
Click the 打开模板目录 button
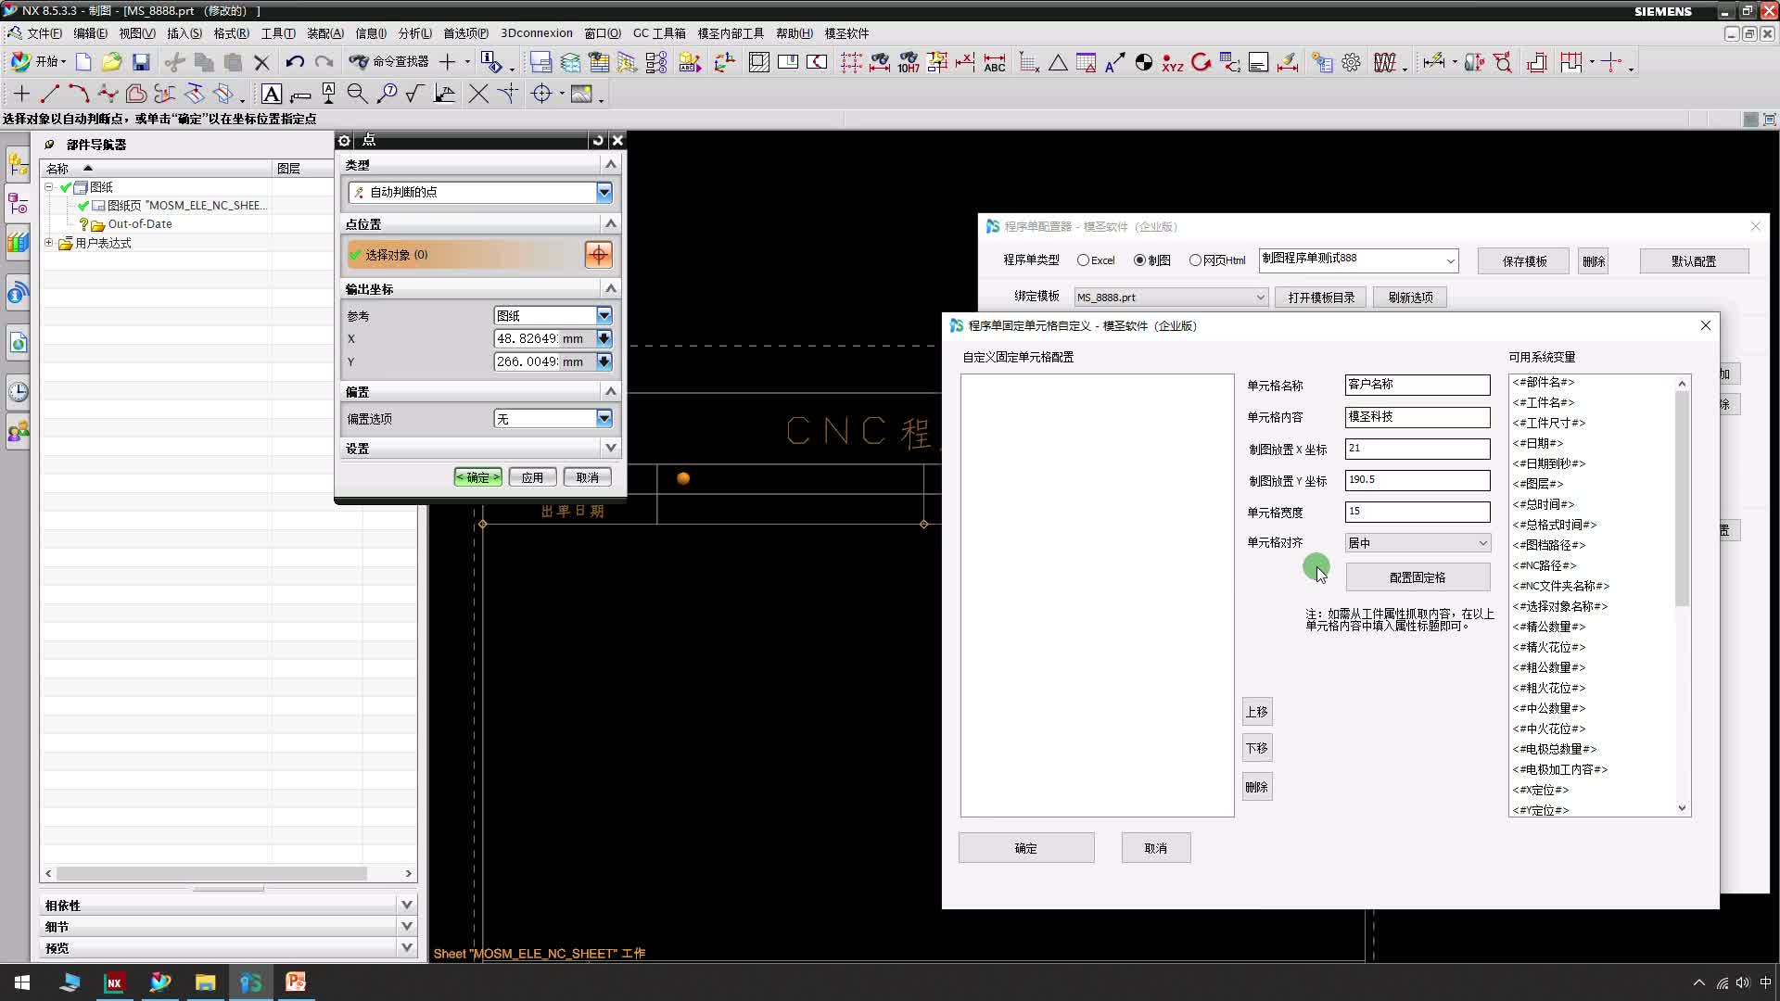tap(1321, 298)
